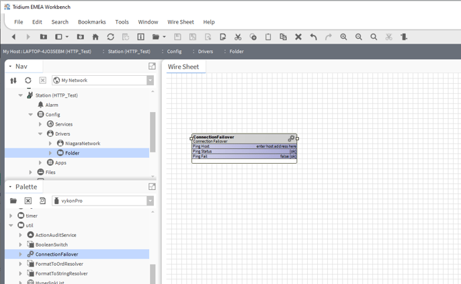Expand the Apps tree node
The width and height of the screenshot is (461, 284).
[40, 162]
